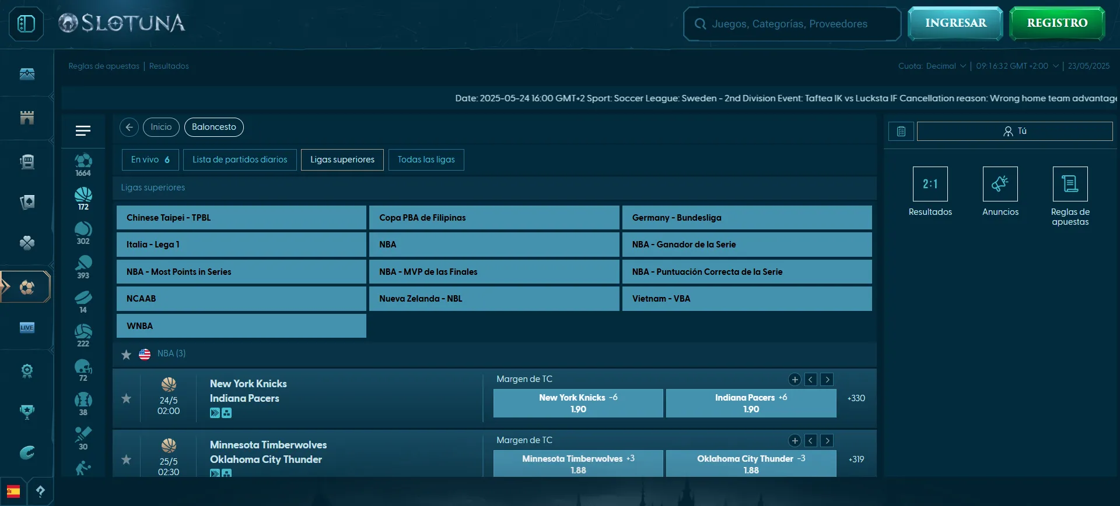Focus the Juegos, Categorías, Proveedores search field
The height and width of the screenshot is (506, 1120).
point(792,24)
